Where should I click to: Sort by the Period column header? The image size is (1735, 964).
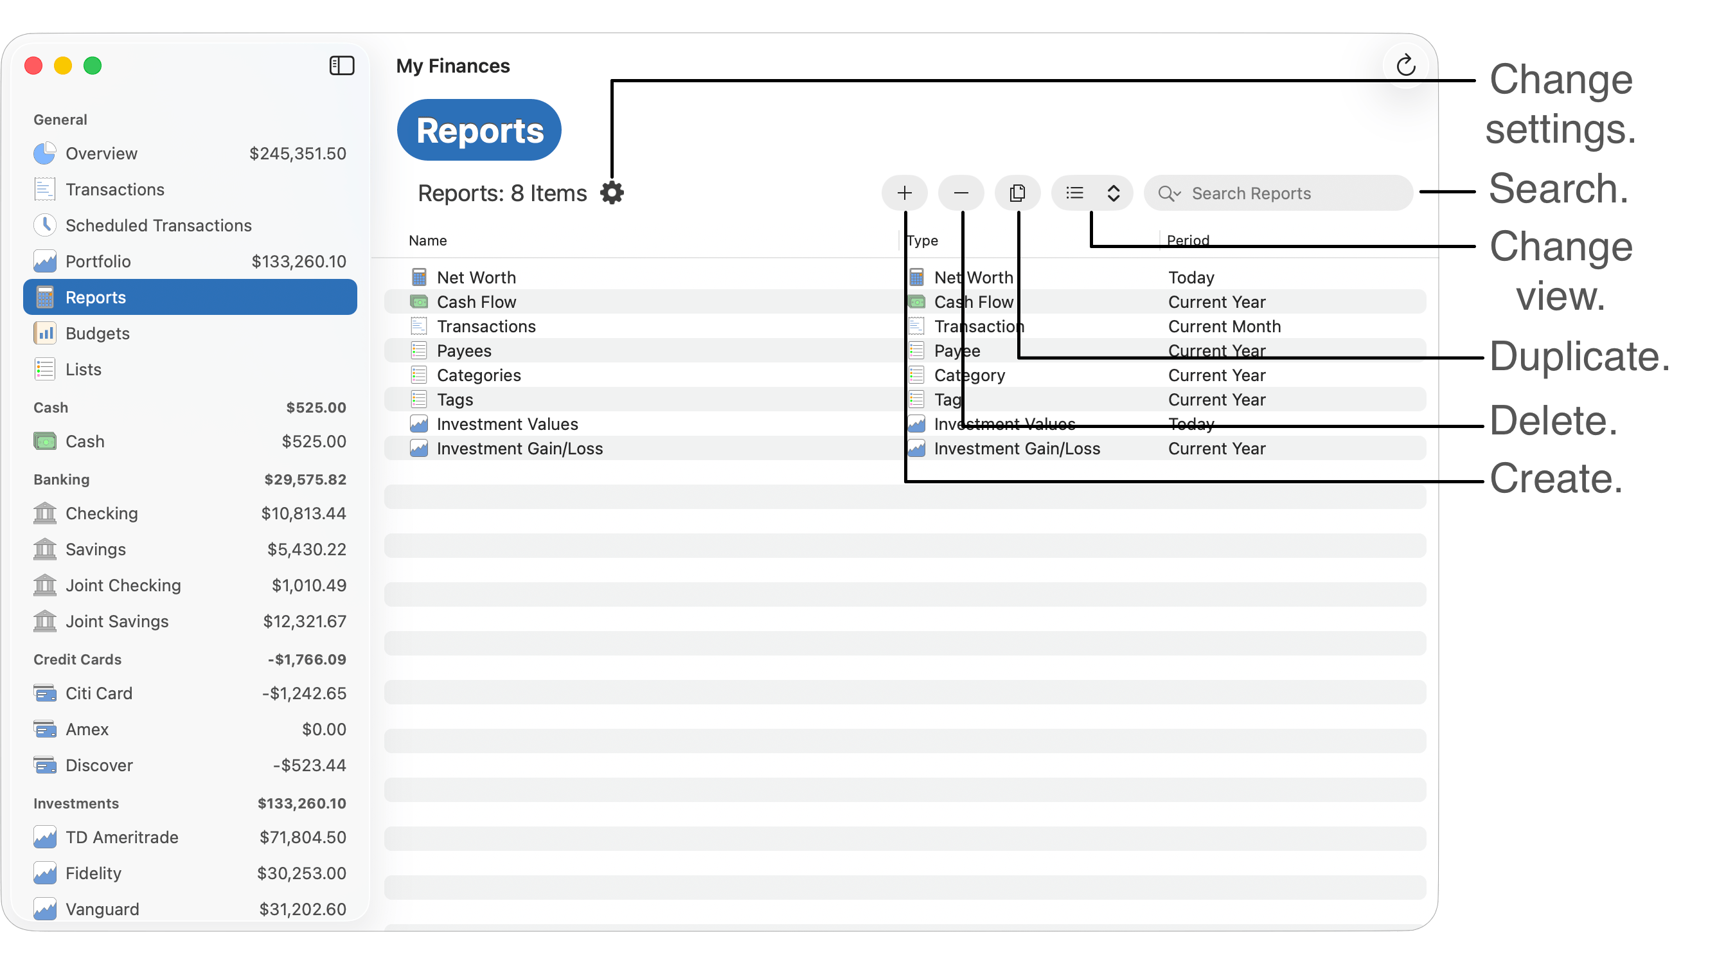[x=1188, y=240]
